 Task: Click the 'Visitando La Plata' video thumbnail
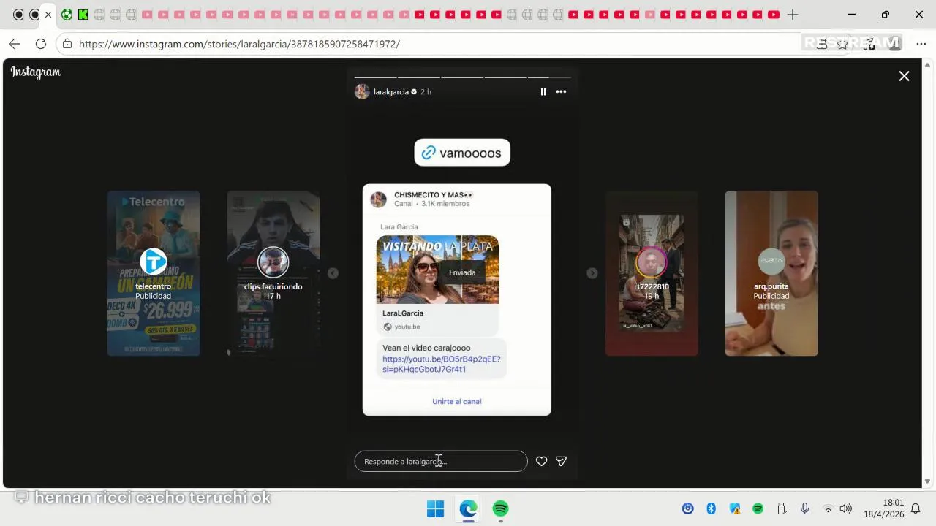click(x=437, y=270)
